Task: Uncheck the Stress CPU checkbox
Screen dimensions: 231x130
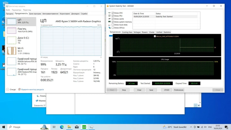Action: [113, 13]
